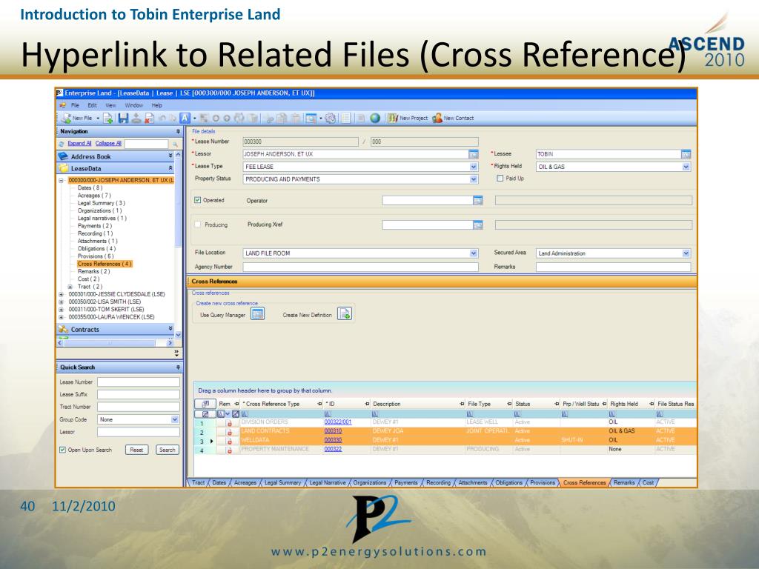
Task: Click the Search button in Quick Search
Action: click(x=168, y=450)
